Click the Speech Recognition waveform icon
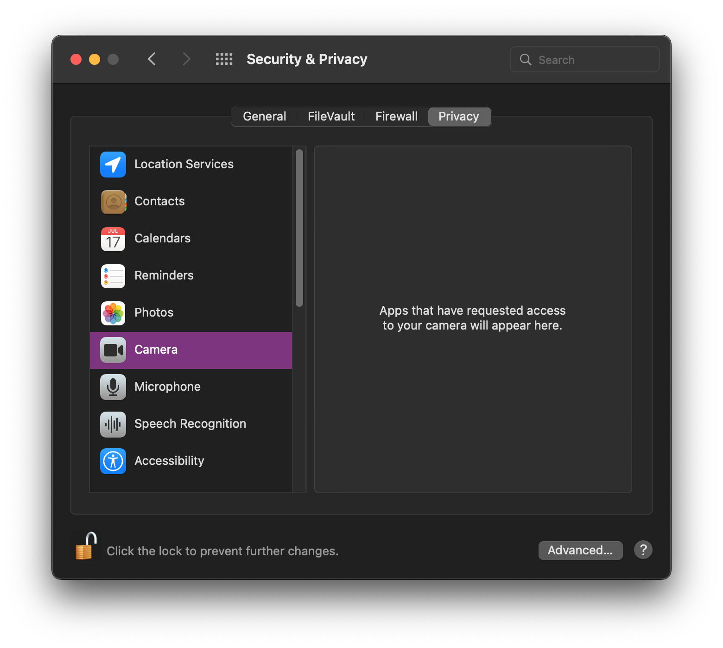The width and height of the screenshot is (723, 648). [113, 424]
